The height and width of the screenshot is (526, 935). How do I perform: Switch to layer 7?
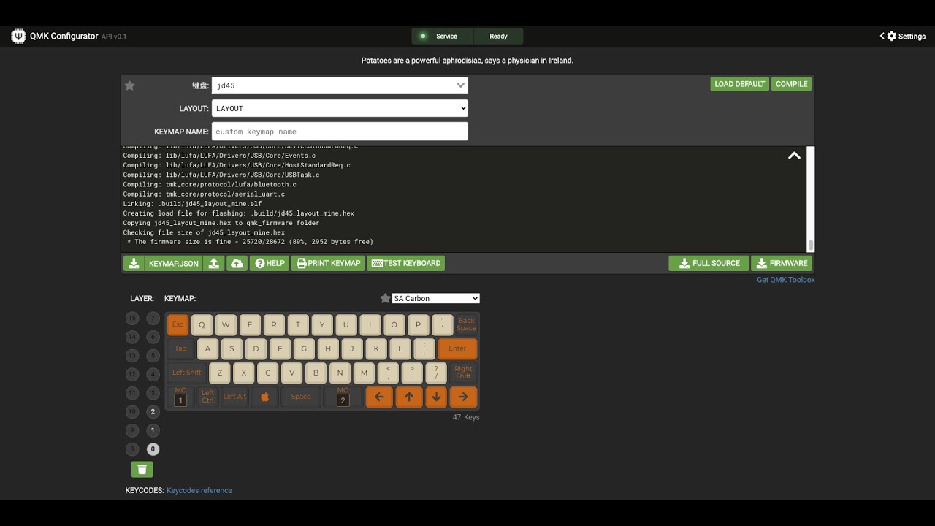pyautogui.click(x=153, y=318)
